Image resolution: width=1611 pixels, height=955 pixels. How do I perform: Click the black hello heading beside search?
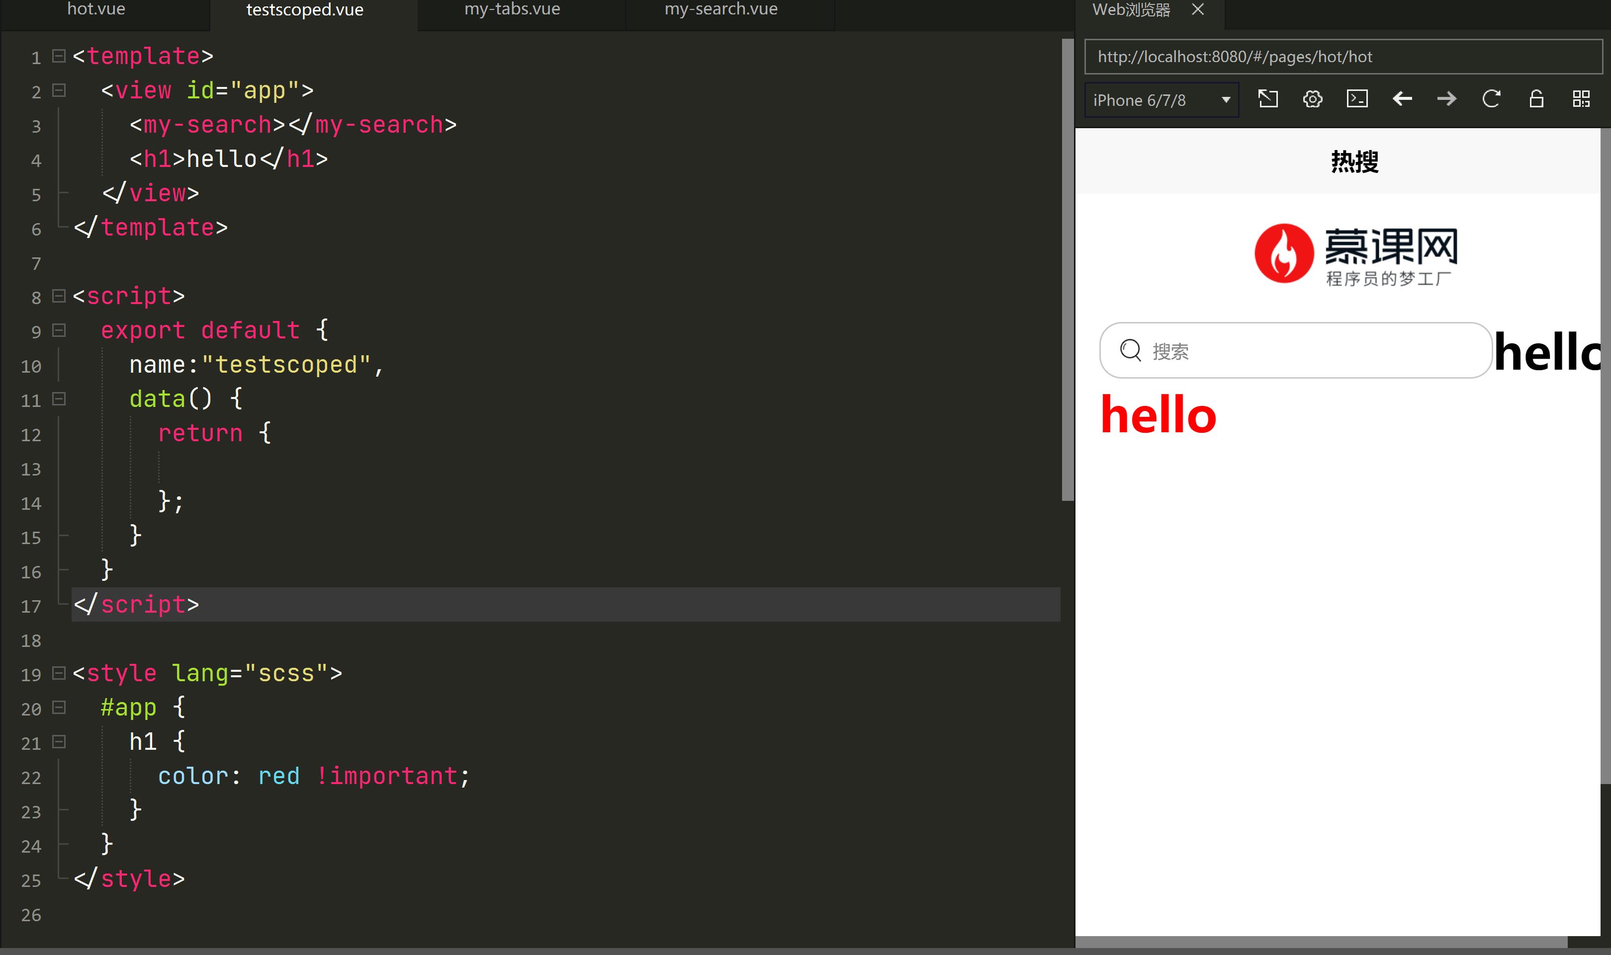[x=1547, y=352]
